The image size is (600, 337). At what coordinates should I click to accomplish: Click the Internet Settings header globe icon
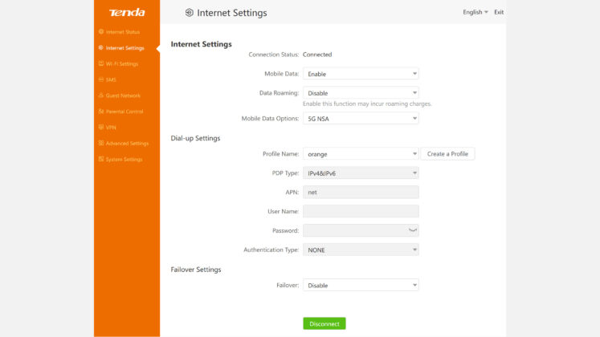tap(189, 13)
